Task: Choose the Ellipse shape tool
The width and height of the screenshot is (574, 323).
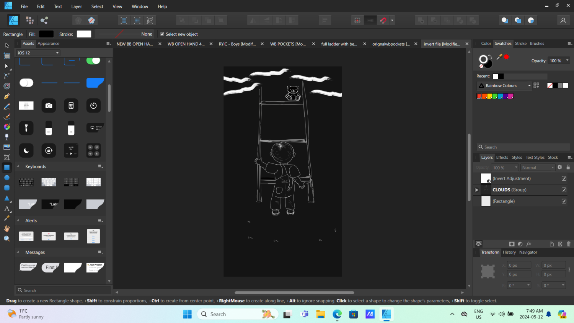Action: point(7,178)
